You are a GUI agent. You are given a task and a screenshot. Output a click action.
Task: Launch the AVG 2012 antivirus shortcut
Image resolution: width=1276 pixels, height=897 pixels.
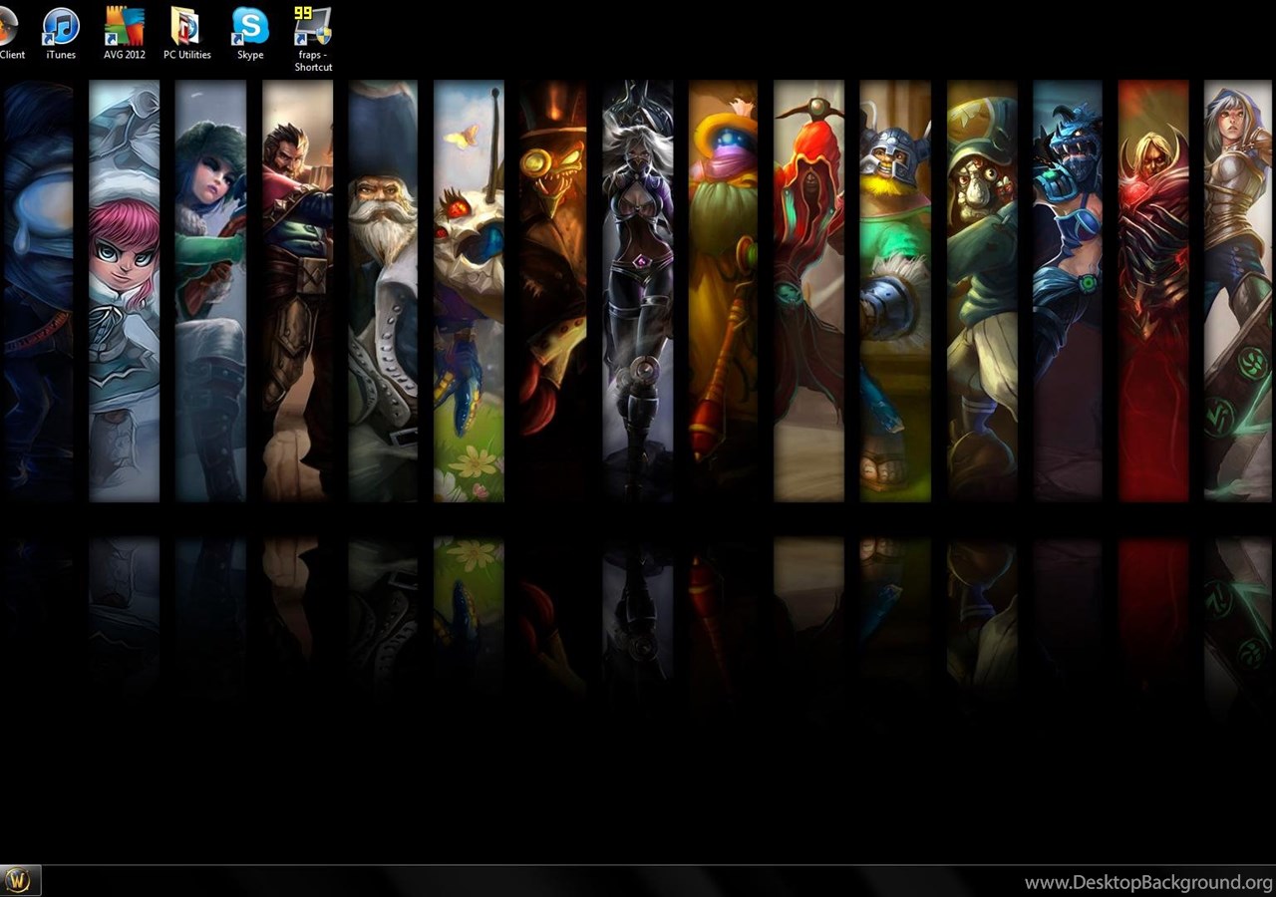coord(125,30)
